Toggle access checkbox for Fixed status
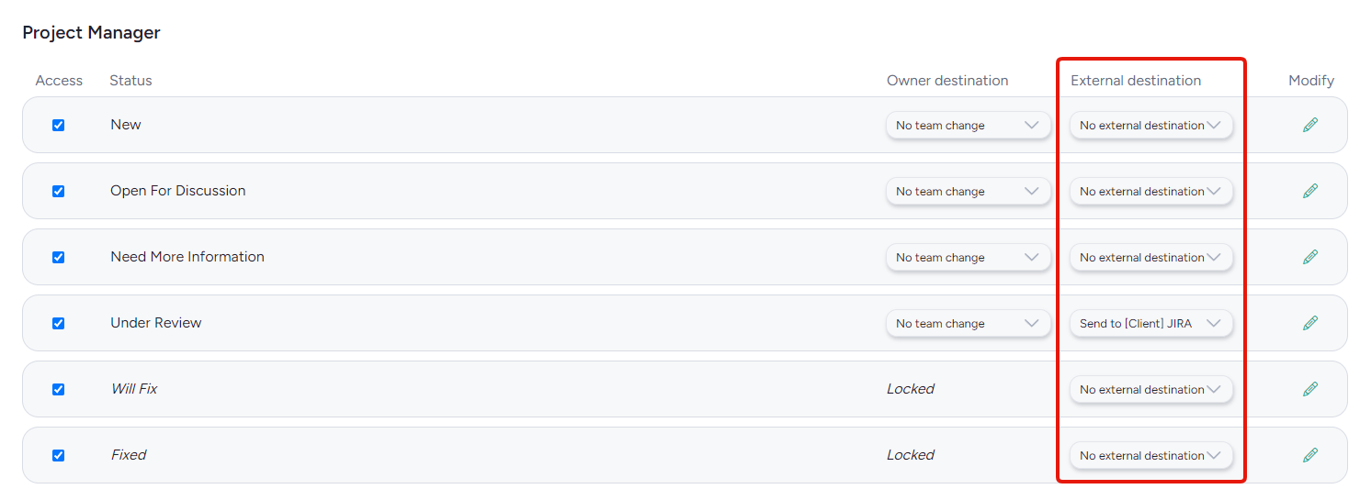Image resolution: width=1360 pixels, height=489 pixels. (59, 455)
